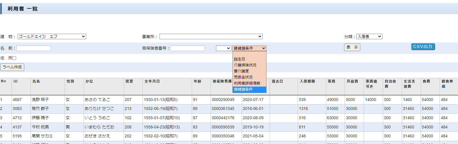Click the 表示 button

point(352,47)
